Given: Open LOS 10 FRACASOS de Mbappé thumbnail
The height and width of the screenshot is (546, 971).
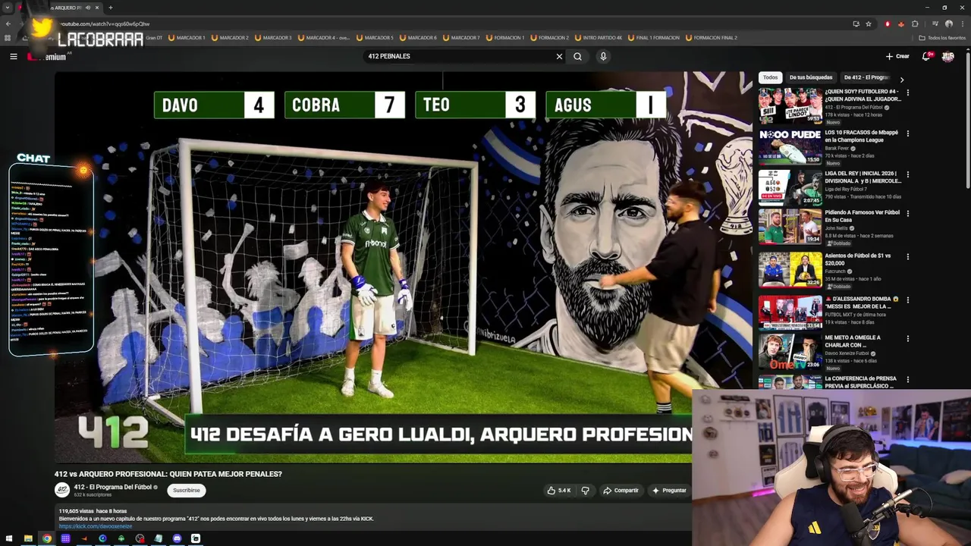Looking at the screenshot, I should tap(790, 147).
